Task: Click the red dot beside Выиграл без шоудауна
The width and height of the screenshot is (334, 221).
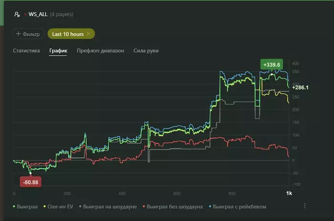Action: 144,206
